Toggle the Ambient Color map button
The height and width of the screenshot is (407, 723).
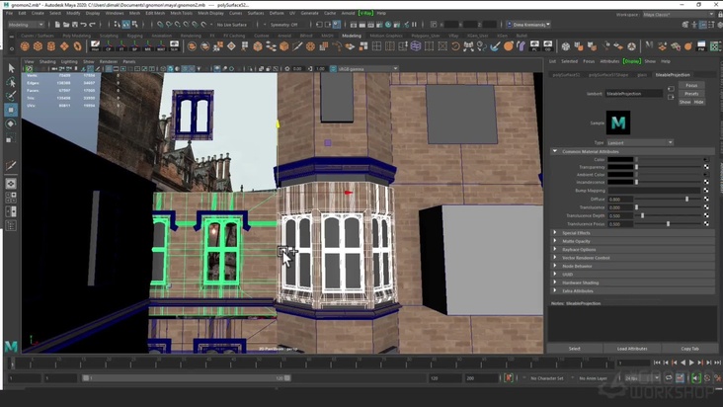pyautogui.click(x=706, y=175)
